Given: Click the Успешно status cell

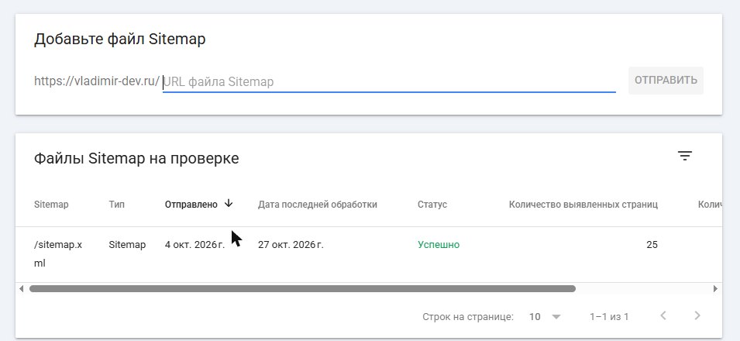Looking at the screenshot, I should 439,245.
